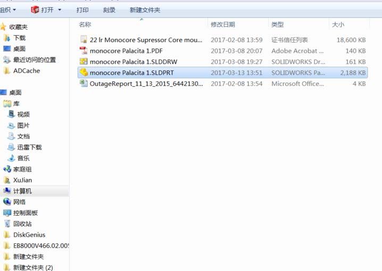Click date 2017-03-08 20:07
Viewport: 382px width, 271px height.
[x=237, y=51]
